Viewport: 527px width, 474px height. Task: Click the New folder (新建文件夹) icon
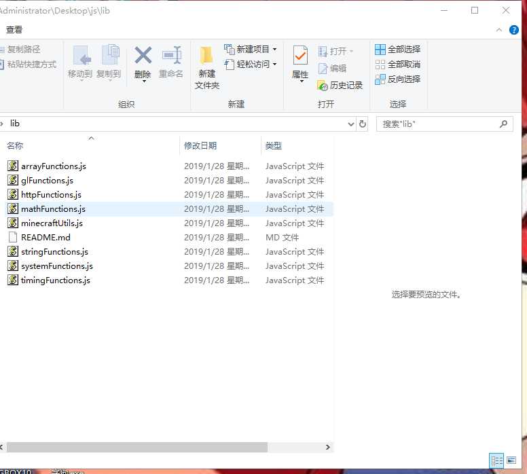pos(206,56)
